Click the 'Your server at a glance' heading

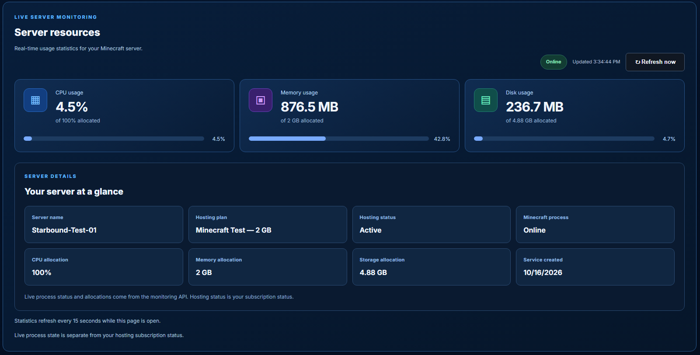pyautogui.click(x=74, y=191)
